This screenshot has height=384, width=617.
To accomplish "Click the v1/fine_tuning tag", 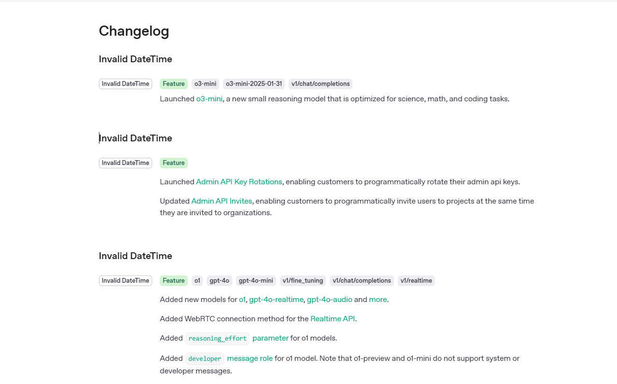I will [303, 281].
